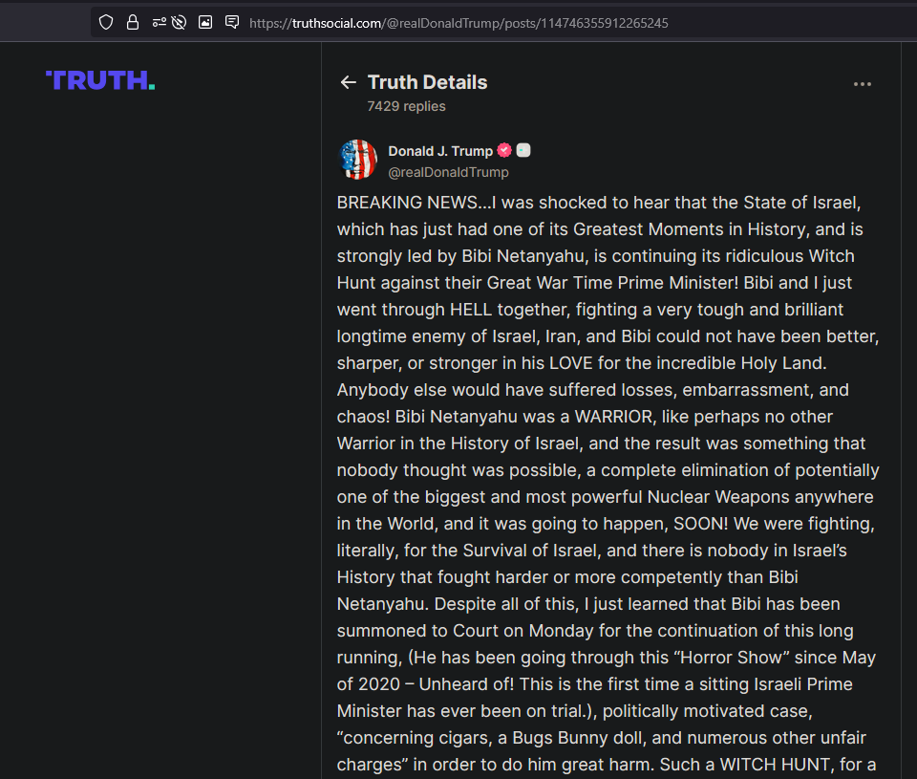This screenshot has height=779, width=917.
Task: Go to home via TRUTH logo
Action: [100, 80]
